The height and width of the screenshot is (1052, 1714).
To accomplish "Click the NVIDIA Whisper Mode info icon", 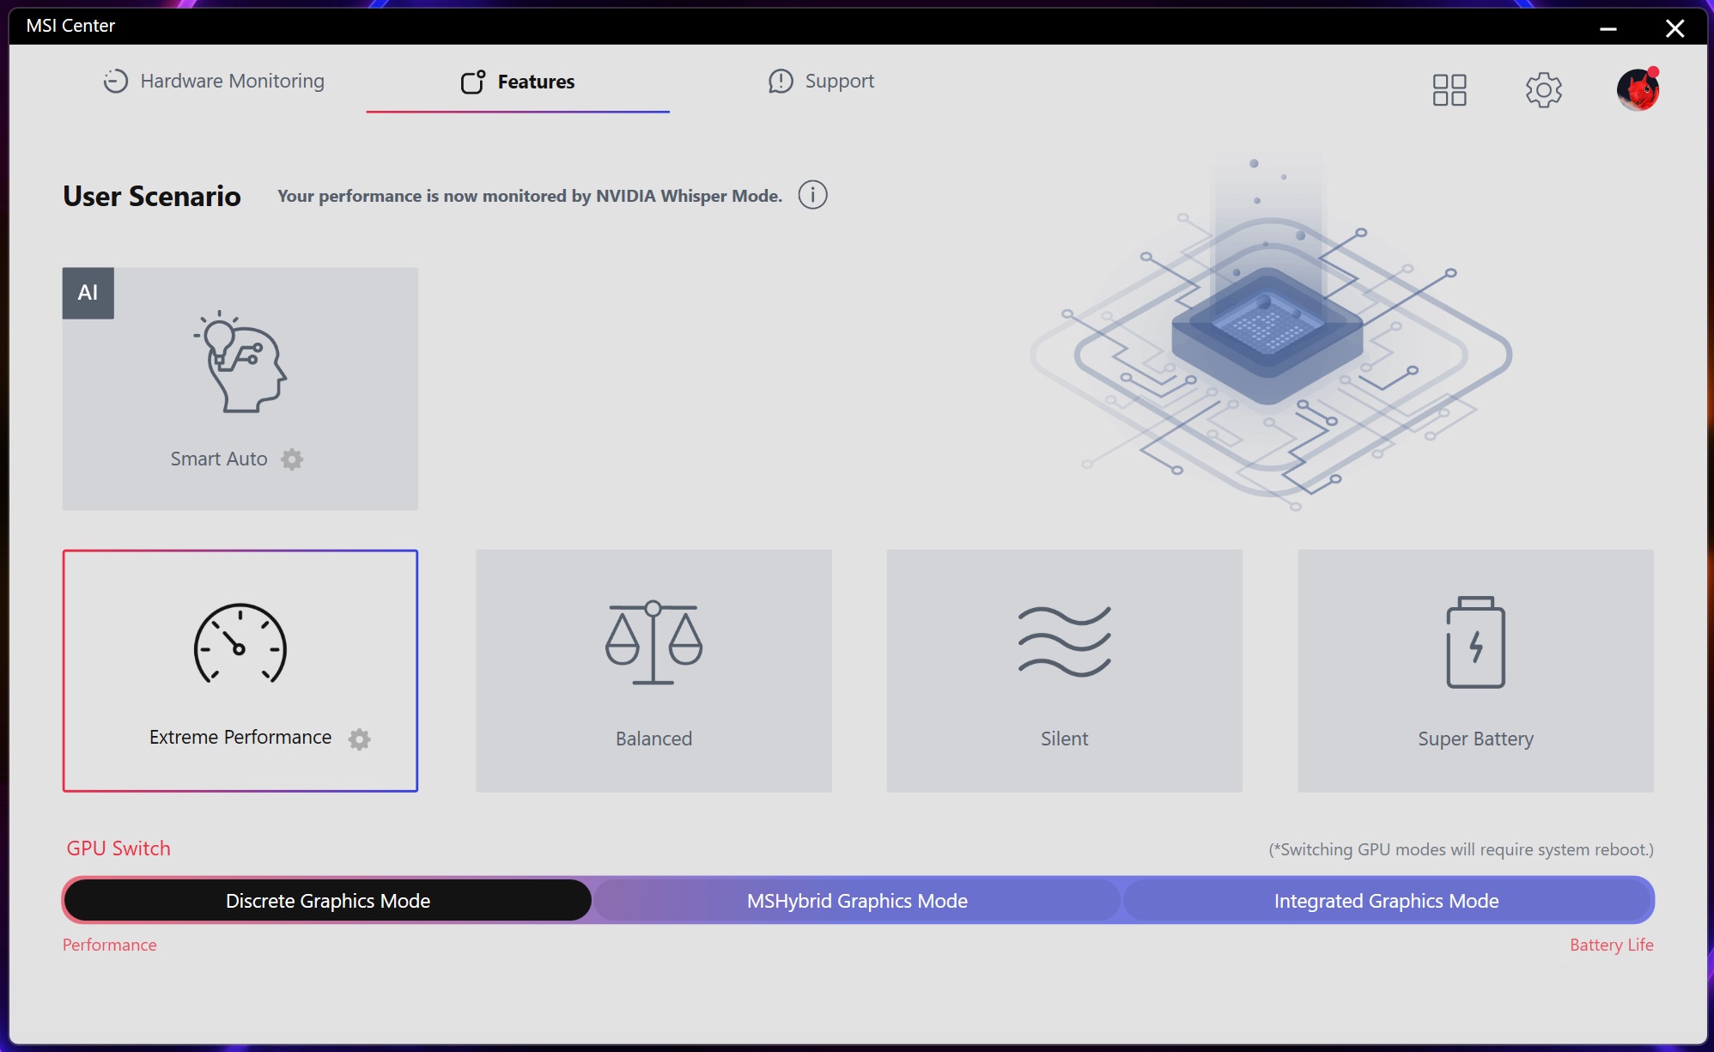I will [x=812, y=195].
